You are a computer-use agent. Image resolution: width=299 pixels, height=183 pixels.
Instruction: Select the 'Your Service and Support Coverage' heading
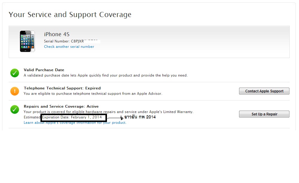(70, 15)
